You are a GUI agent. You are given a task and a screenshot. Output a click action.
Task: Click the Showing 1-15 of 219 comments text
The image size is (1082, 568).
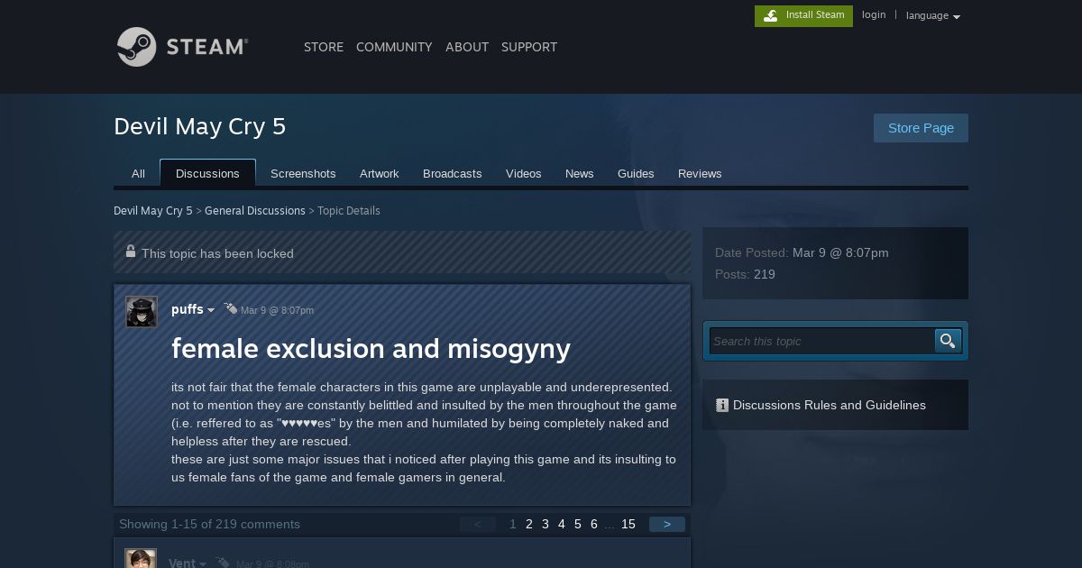209,524
